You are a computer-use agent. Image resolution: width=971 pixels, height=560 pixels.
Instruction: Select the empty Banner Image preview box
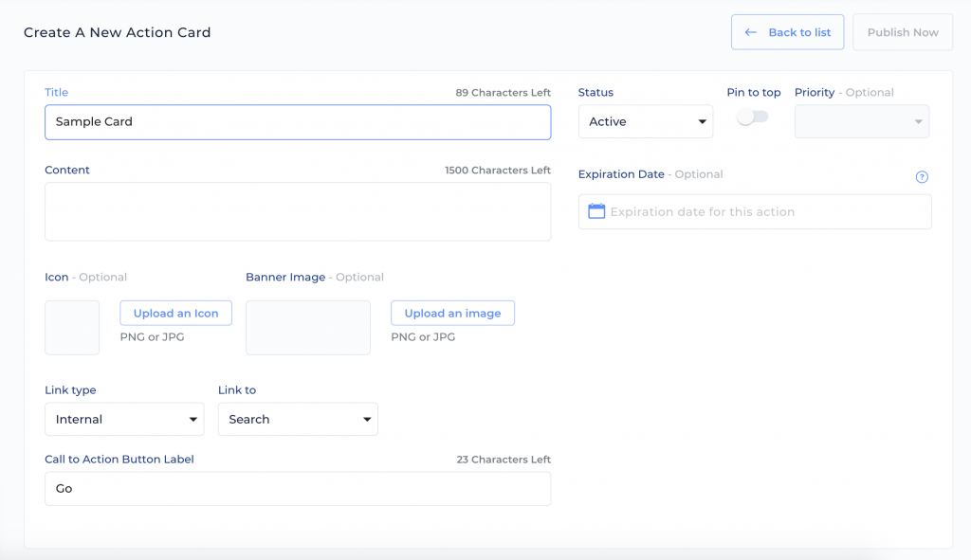click(308, 328)
